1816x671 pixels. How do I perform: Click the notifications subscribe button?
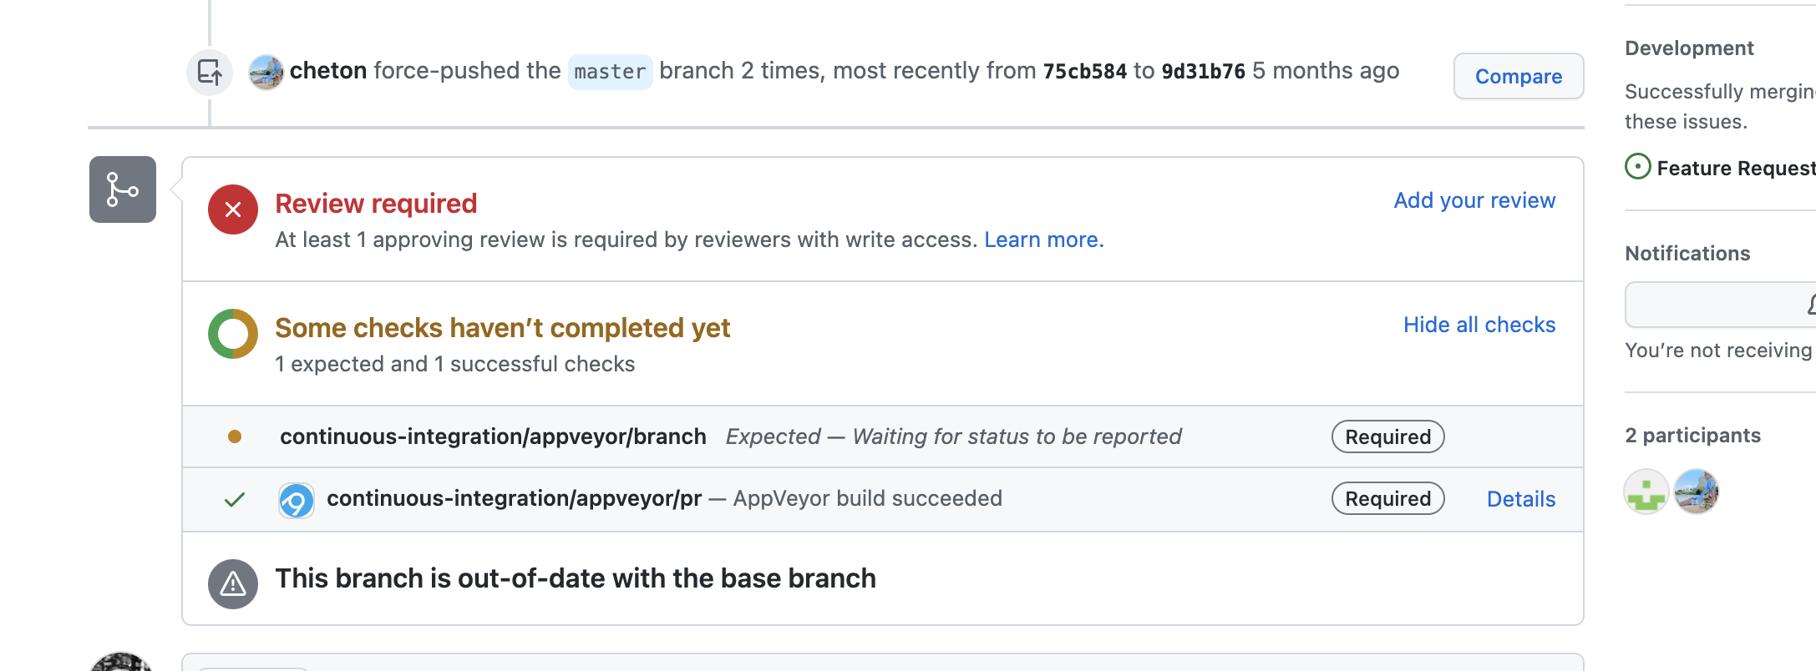[1721, 305]
